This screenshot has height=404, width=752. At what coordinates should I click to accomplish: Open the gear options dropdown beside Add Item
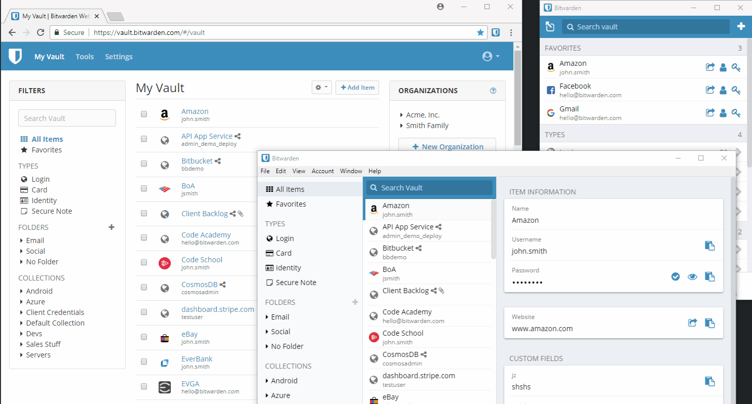click(x=322, y=88)
